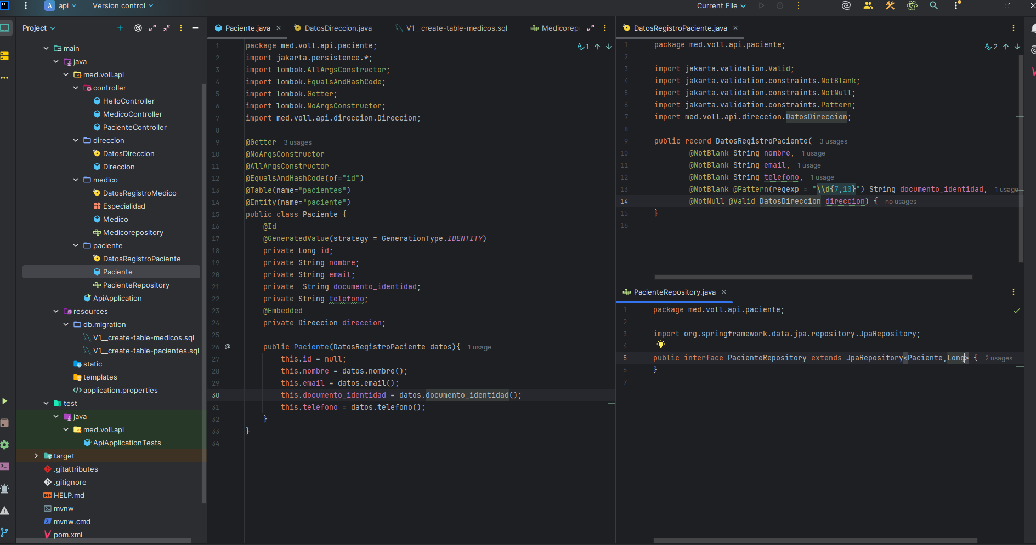The height and width of the screenshot is (545, 1036).
Task: Open Current File run configuration dropdown
Action: 721,6
